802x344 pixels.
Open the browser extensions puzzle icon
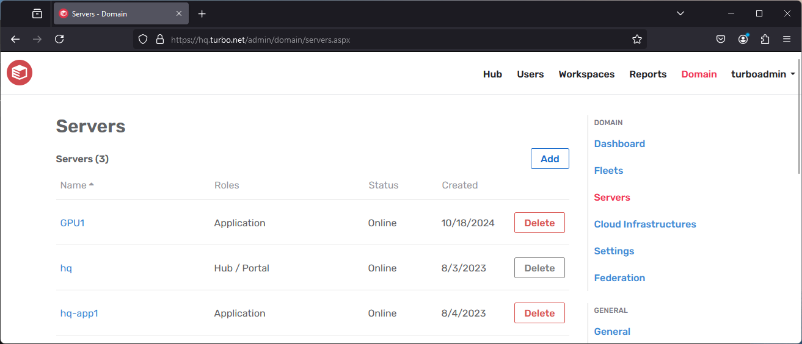coord(765,39)
